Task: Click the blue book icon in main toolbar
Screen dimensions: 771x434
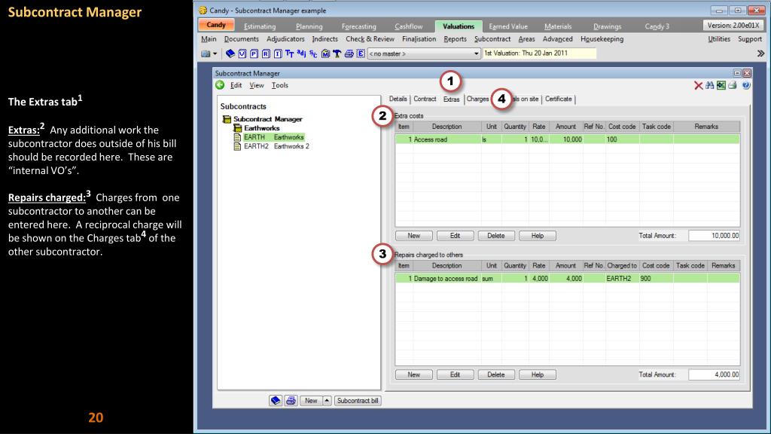Action: [230, 53]
